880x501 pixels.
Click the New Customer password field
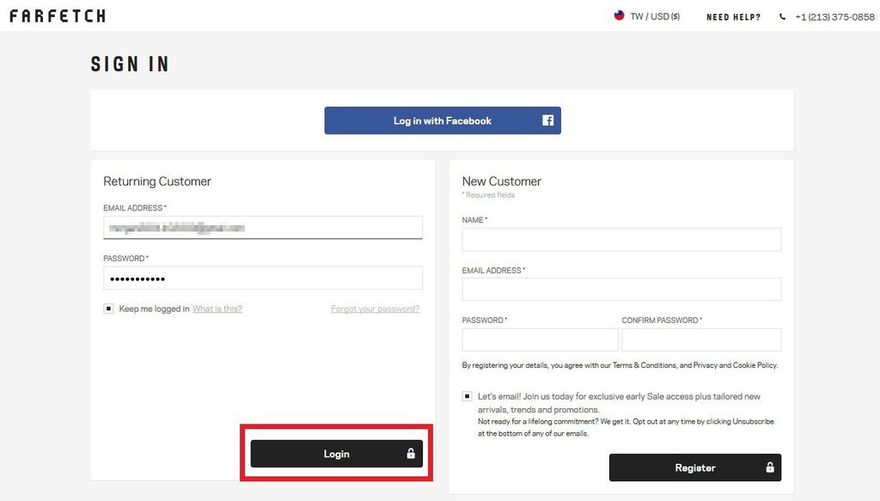point(540,340)
